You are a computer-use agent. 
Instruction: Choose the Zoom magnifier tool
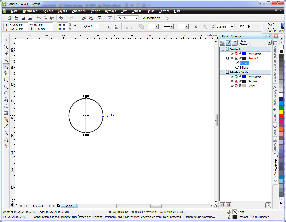point(6,60)
